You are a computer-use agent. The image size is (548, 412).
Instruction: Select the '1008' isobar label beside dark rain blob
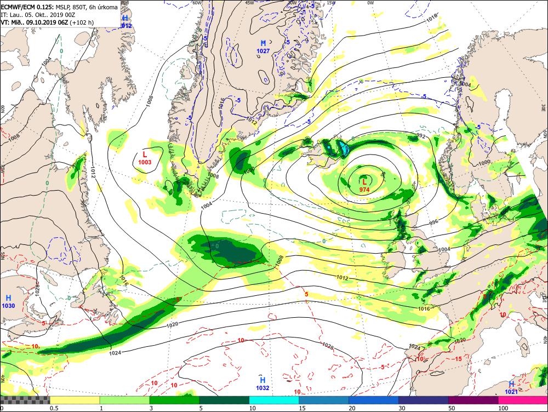tap(279, 260)
